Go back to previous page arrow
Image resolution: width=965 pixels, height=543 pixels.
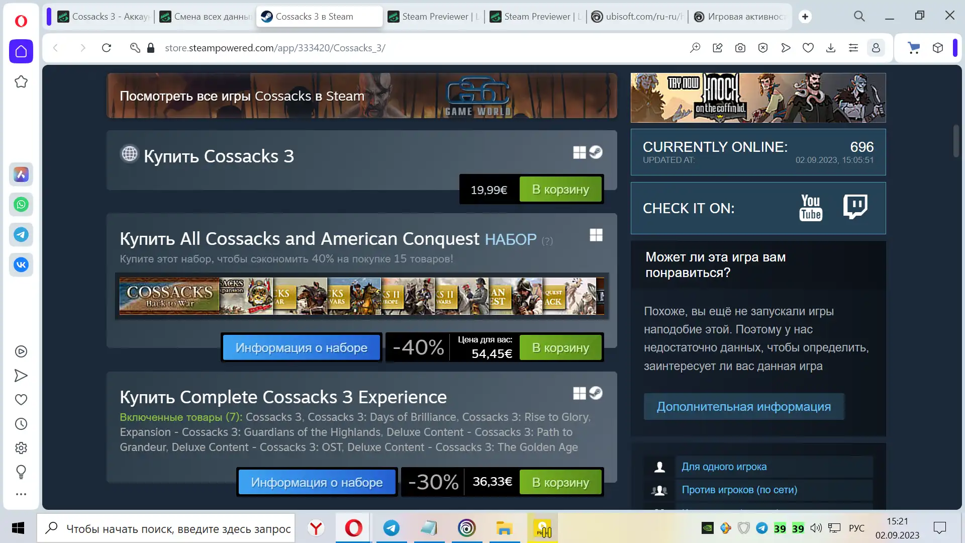pos(55,48)
